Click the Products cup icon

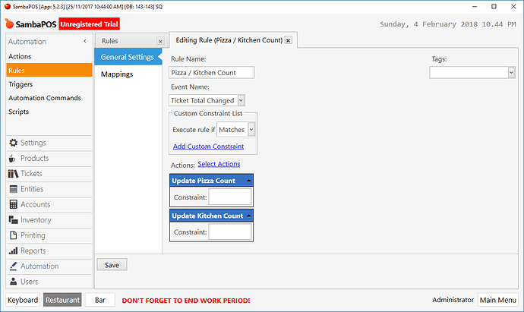pos(12,159)
